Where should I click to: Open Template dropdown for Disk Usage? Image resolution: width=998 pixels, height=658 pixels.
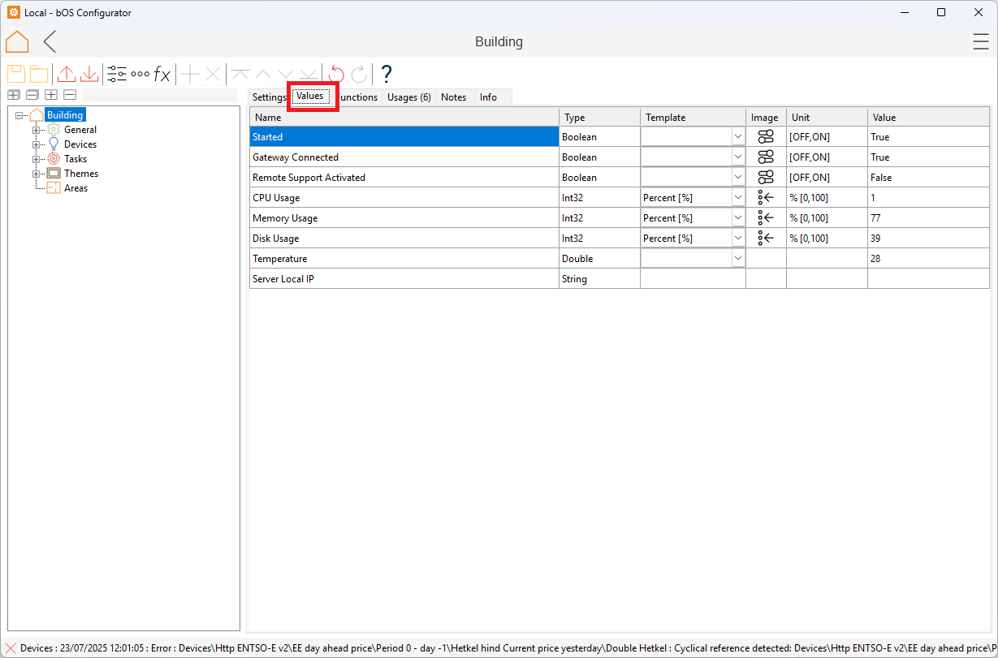(737, 239)
